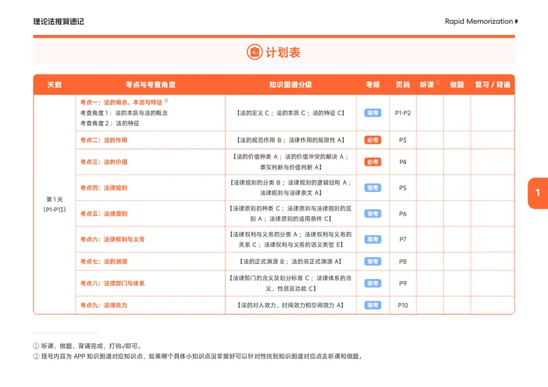Click the Rapid Memorization header text
The height and width of the screenshot is (387, 548).
pos(478,21)
